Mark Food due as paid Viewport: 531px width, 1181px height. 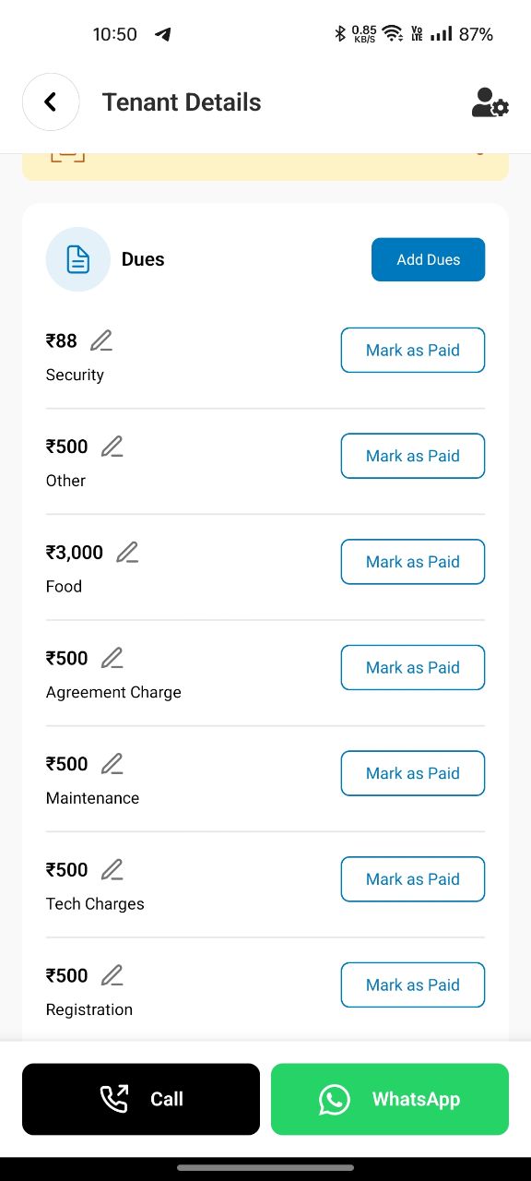tap(413, 562)
